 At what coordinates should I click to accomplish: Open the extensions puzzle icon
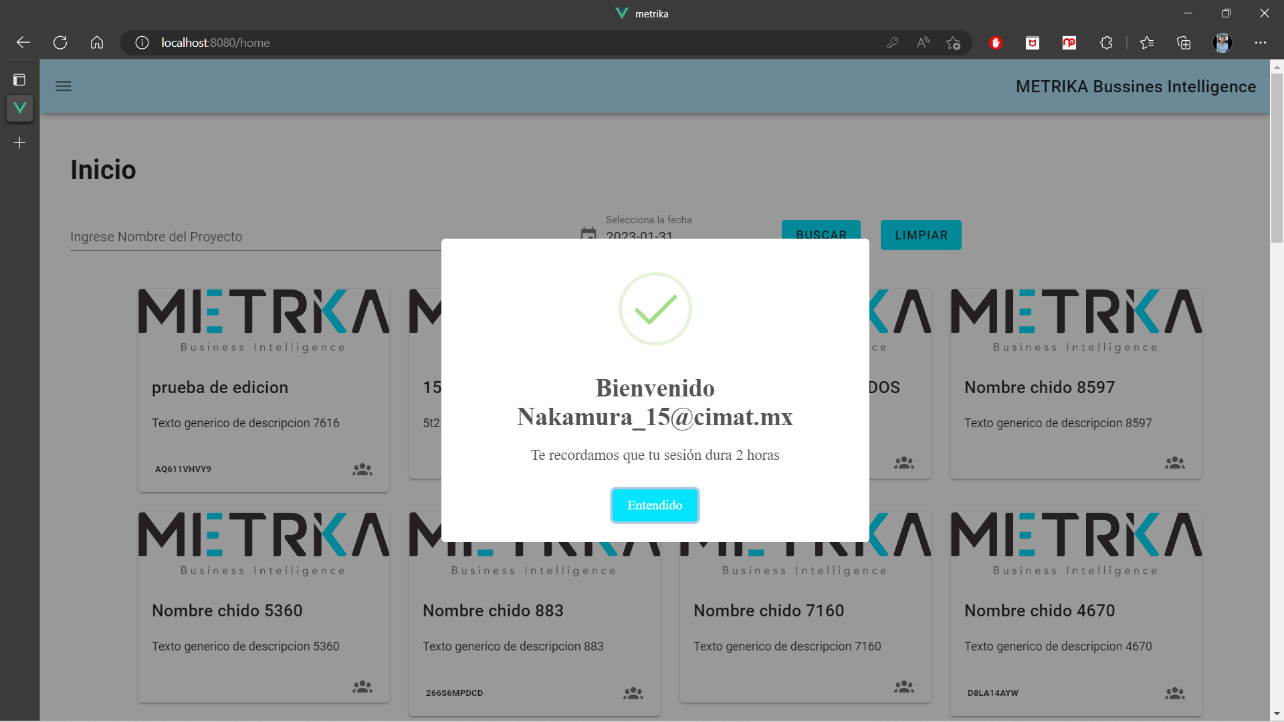(x=1106, y=42)
